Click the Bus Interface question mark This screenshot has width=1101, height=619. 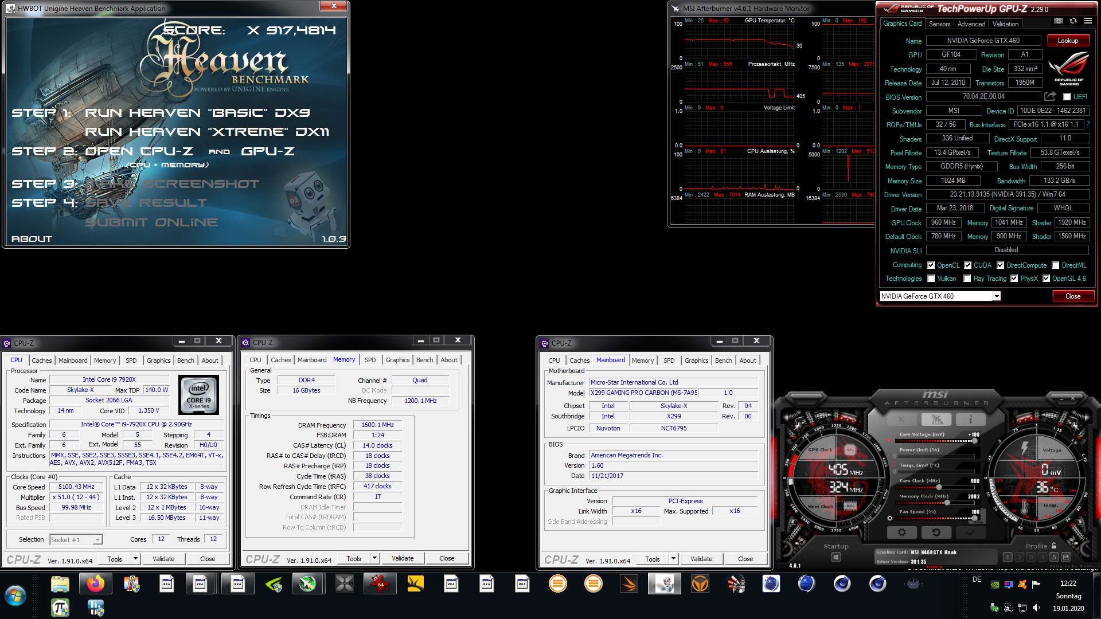pyautogui.click(x=1088, y=124)
